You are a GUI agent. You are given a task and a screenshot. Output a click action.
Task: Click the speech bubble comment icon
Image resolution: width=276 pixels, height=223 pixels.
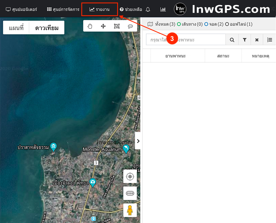coord(130,26)
